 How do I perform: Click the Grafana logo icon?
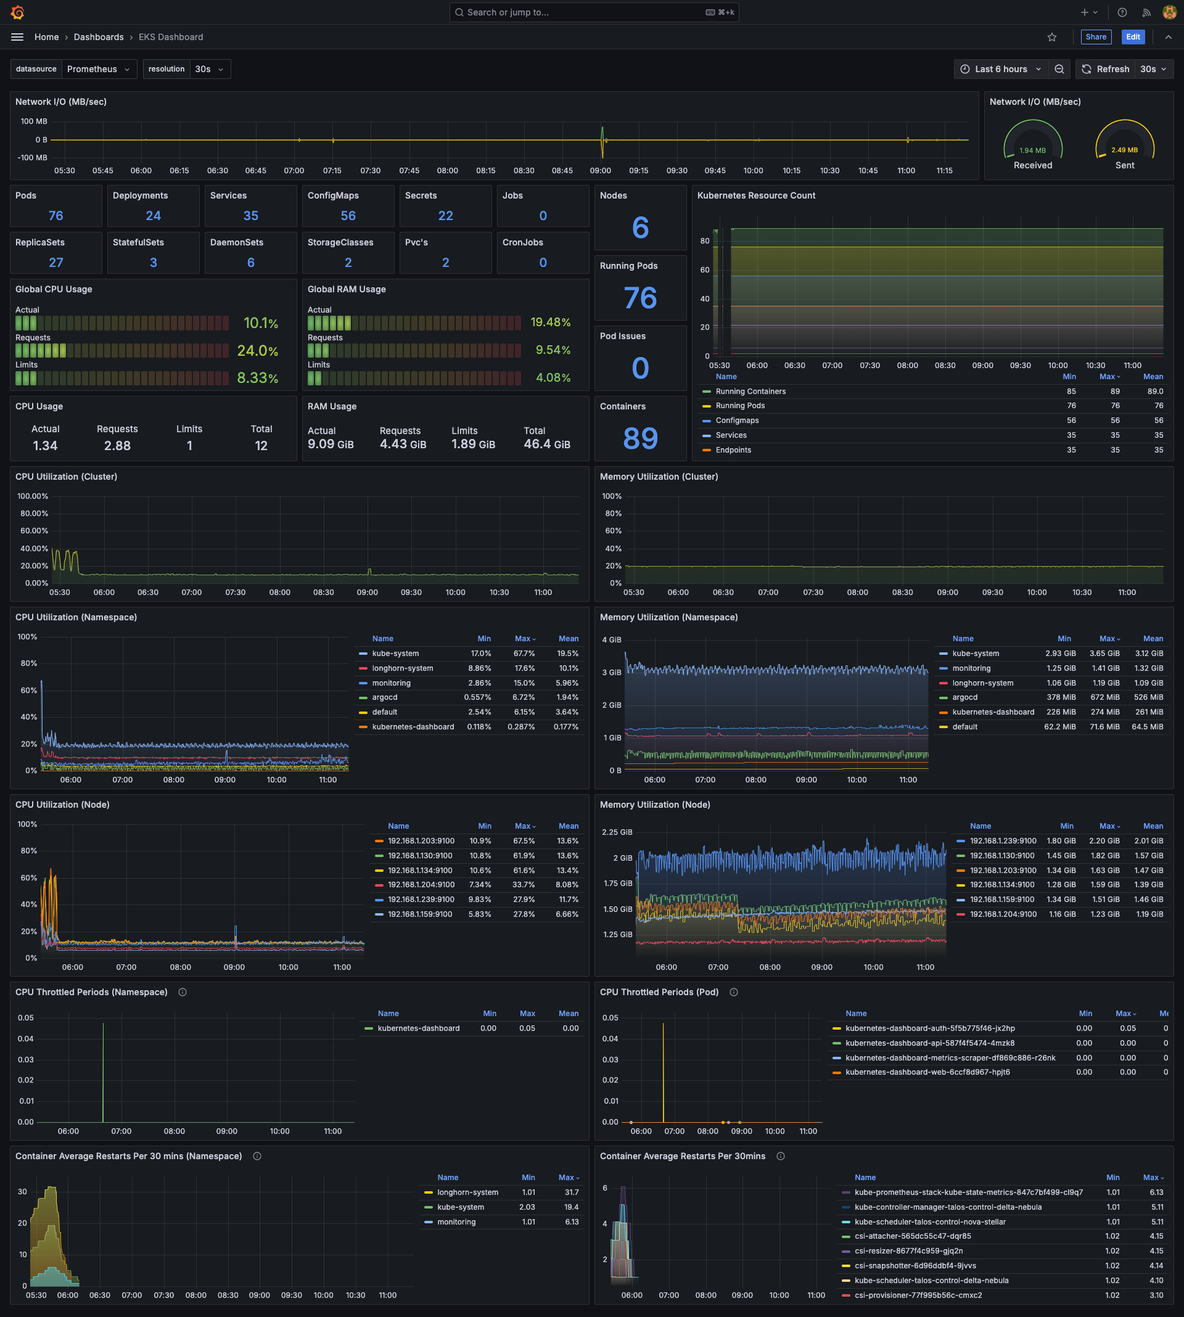tap(17, 12)
